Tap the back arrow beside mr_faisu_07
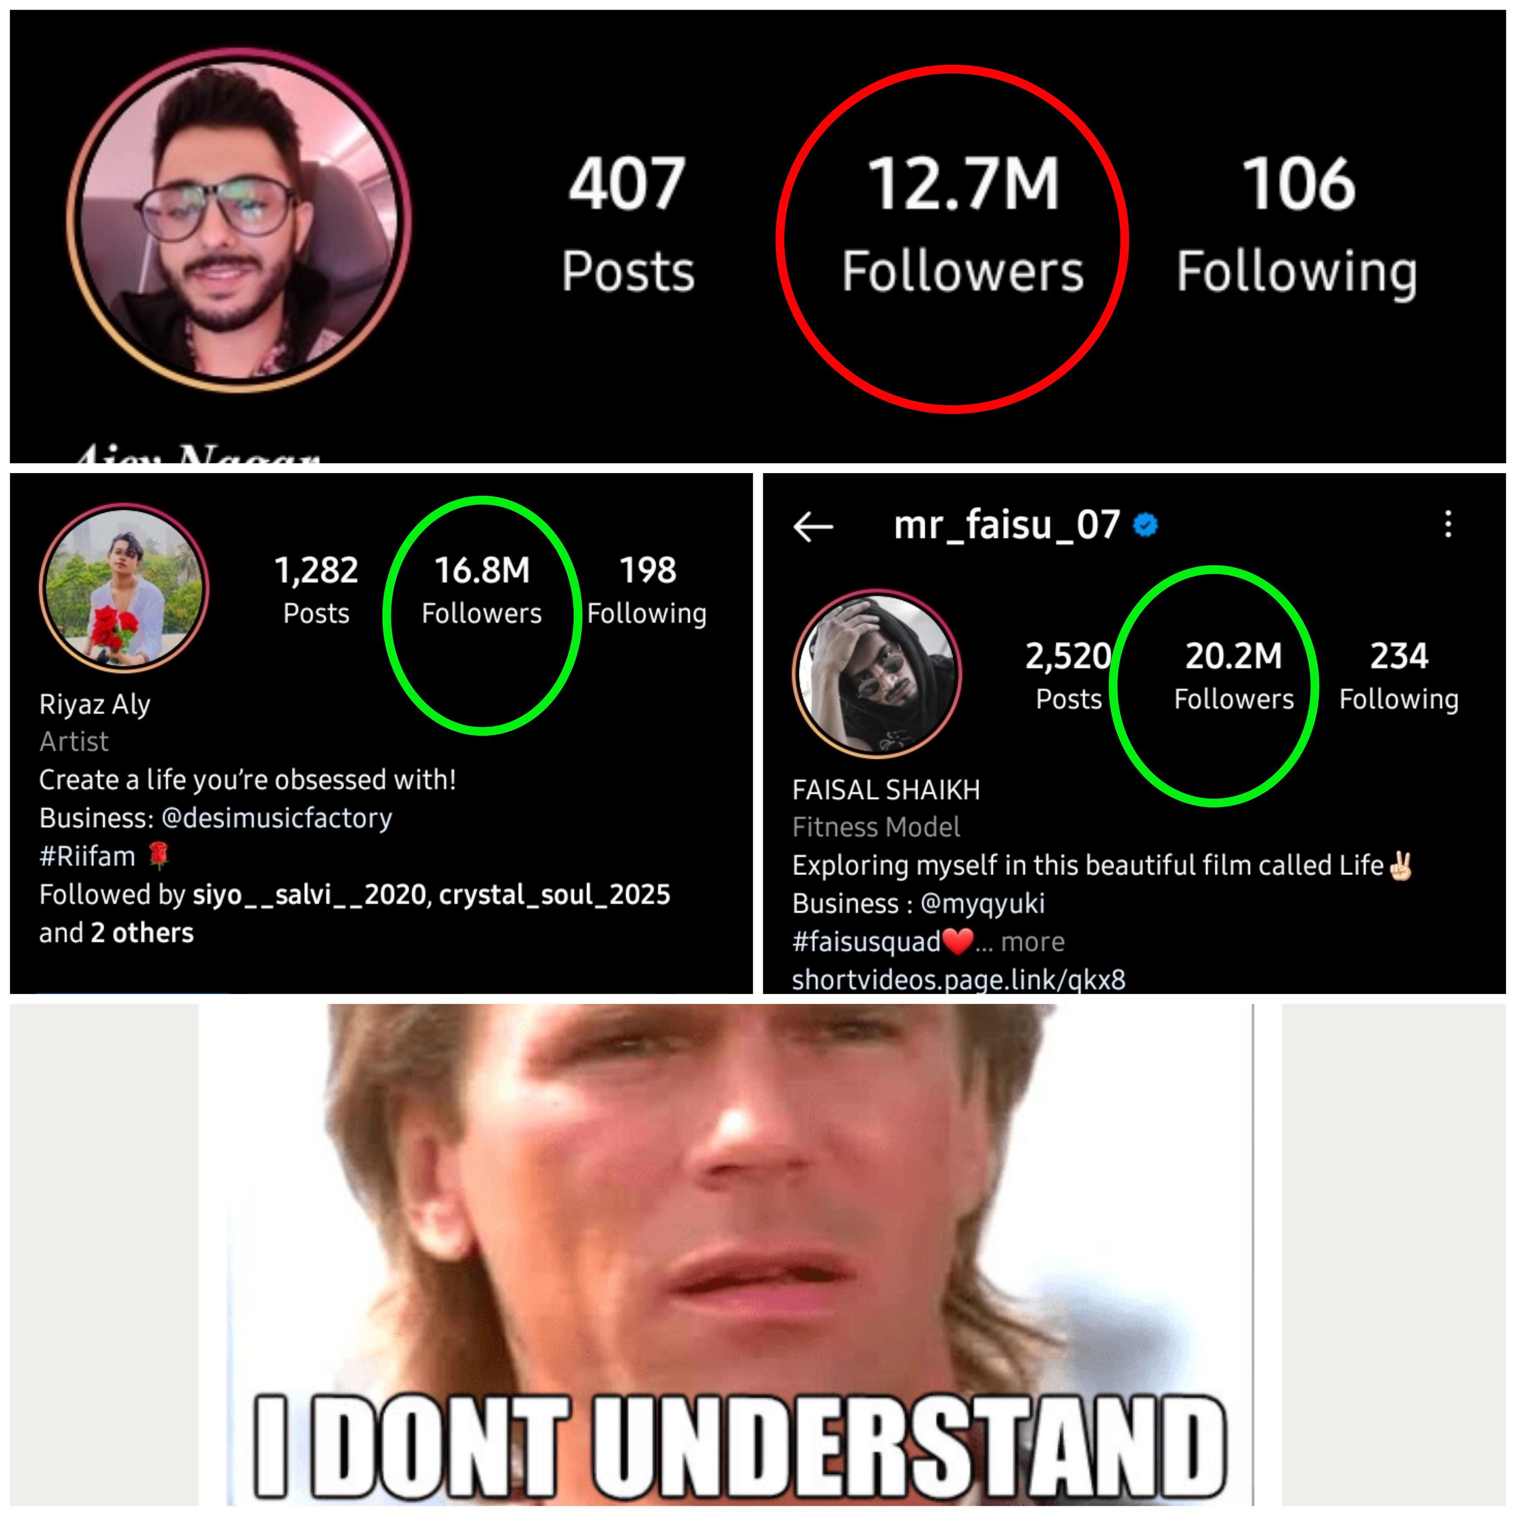The width and height of the screenshot is (1516, 1516). click(813, 526)
